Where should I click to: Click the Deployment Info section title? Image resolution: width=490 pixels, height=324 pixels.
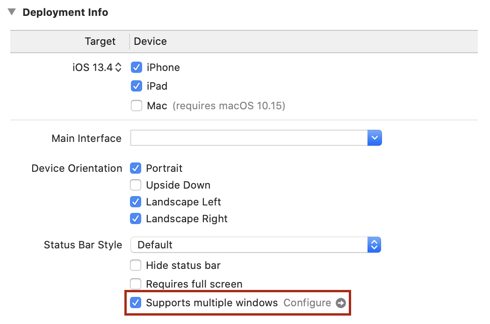coord(65,13)
